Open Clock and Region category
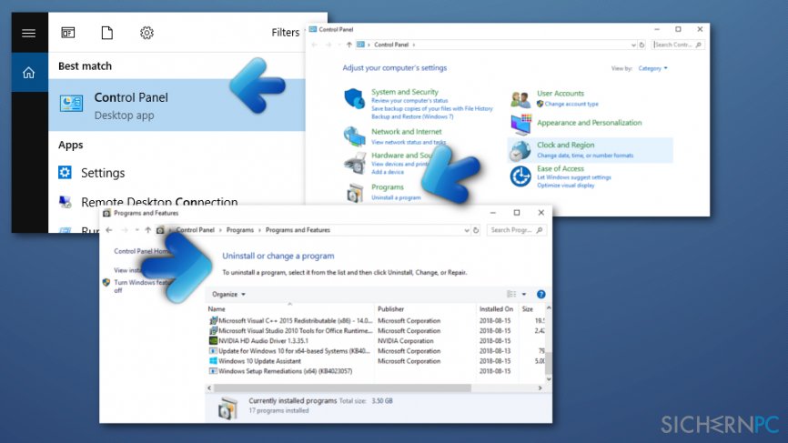788x443 pixels. (x=565, y=146)
